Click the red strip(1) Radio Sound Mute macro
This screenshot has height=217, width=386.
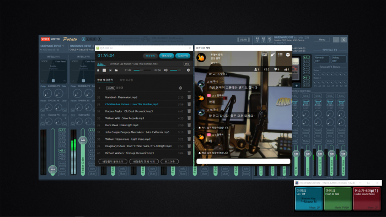coord(367,199)
